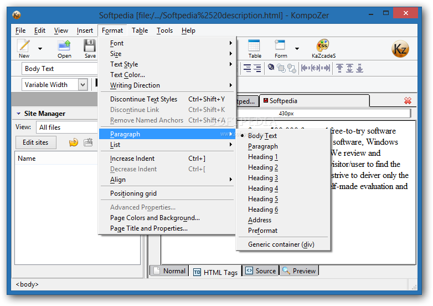433x306 pixels.
Task: Open the Variable Width font dropdown
Action: [83, 85]
